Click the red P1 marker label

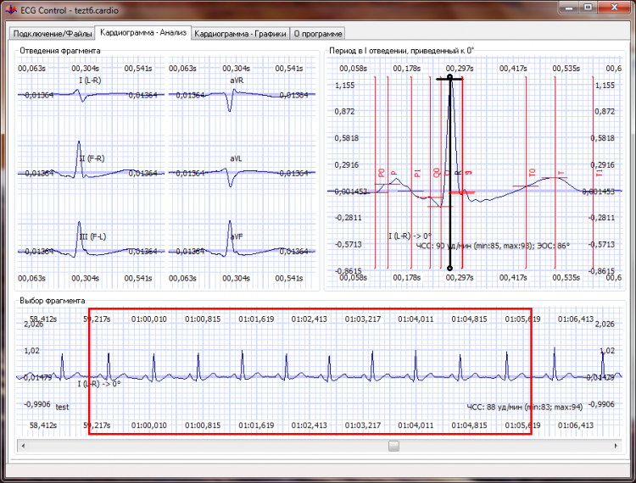click(x=417, y=173)
